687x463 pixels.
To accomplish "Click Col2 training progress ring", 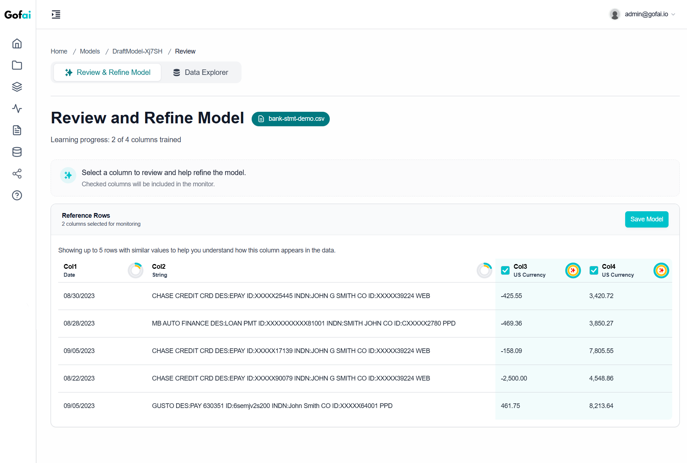I will [485, 271].
